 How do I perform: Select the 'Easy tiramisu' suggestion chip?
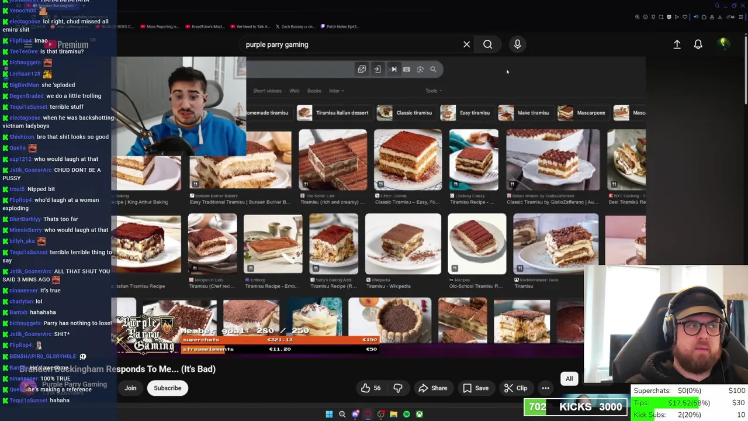pyautogui.click(x=466, y=113)
